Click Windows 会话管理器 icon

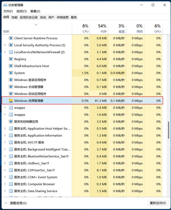tap(11, 87)
